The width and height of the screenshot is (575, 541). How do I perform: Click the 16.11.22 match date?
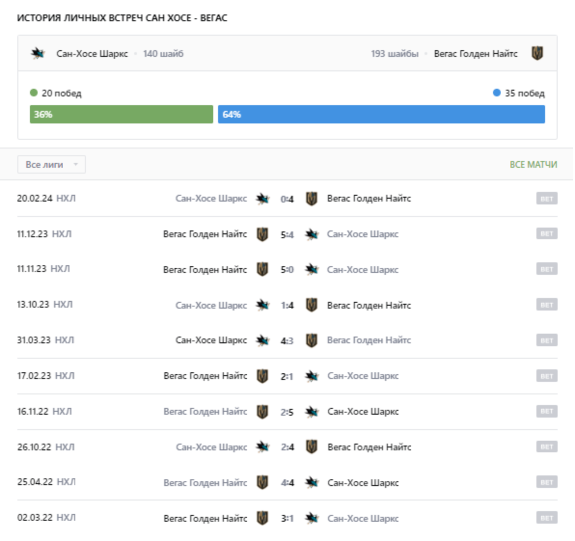pyautogui.click(x=33, y=412)
